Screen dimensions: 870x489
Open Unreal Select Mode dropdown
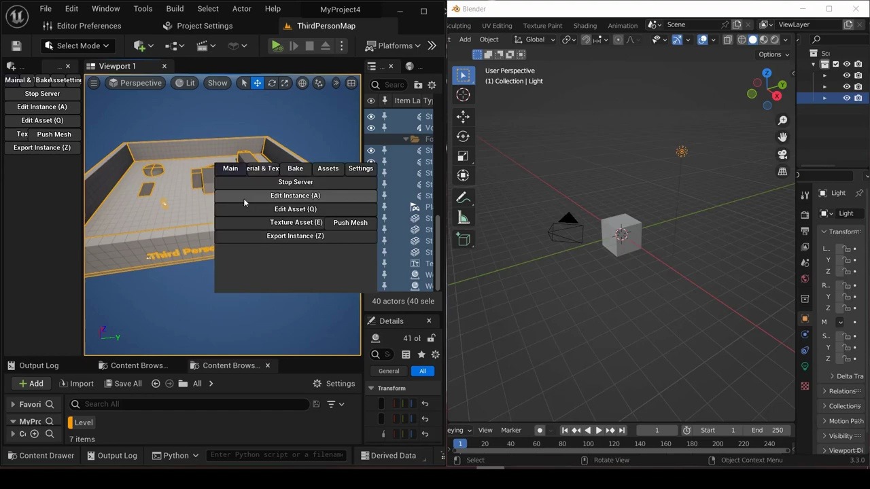(79, 46)
